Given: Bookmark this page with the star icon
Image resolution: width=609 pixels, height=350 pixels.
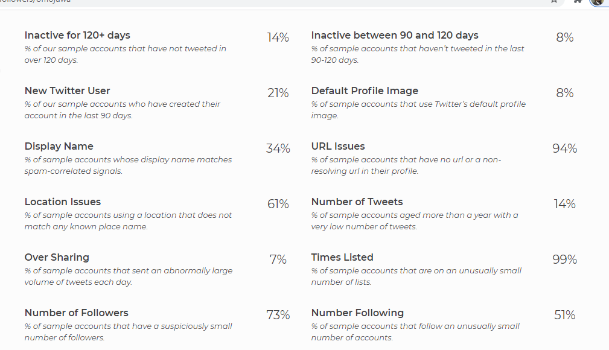Looking at the screenshot, I should tap(554, 1).
